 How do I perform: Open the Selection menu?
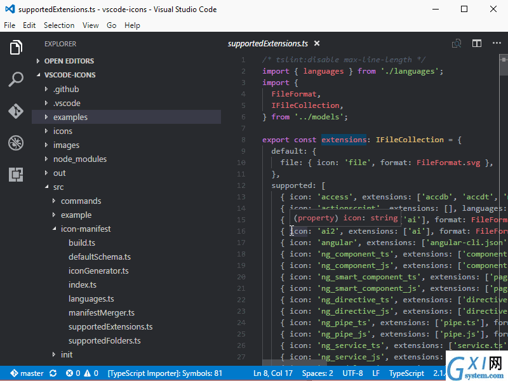click(x=59, y=25)
